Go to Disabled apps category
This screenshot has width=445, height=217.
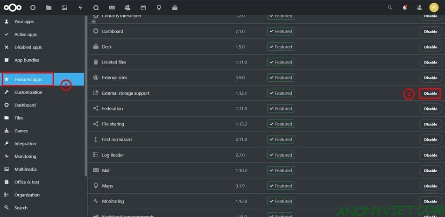[x=28, y=47]
